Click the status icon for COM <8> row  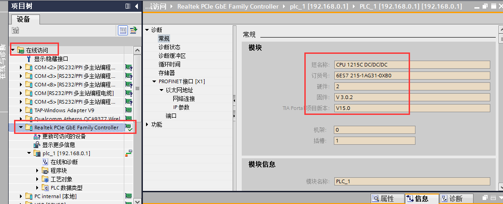129,85
